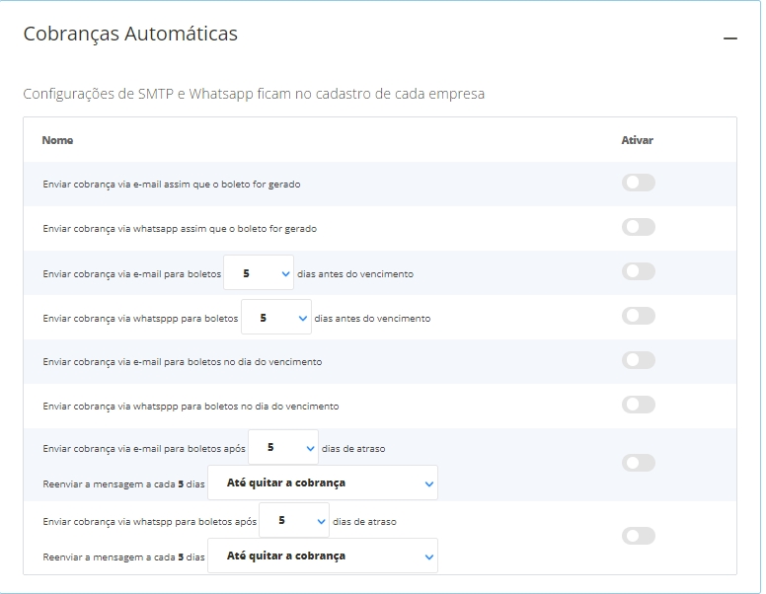Expand e-mail 'dias de atraso' days dropdown

[x=283, y=447]
